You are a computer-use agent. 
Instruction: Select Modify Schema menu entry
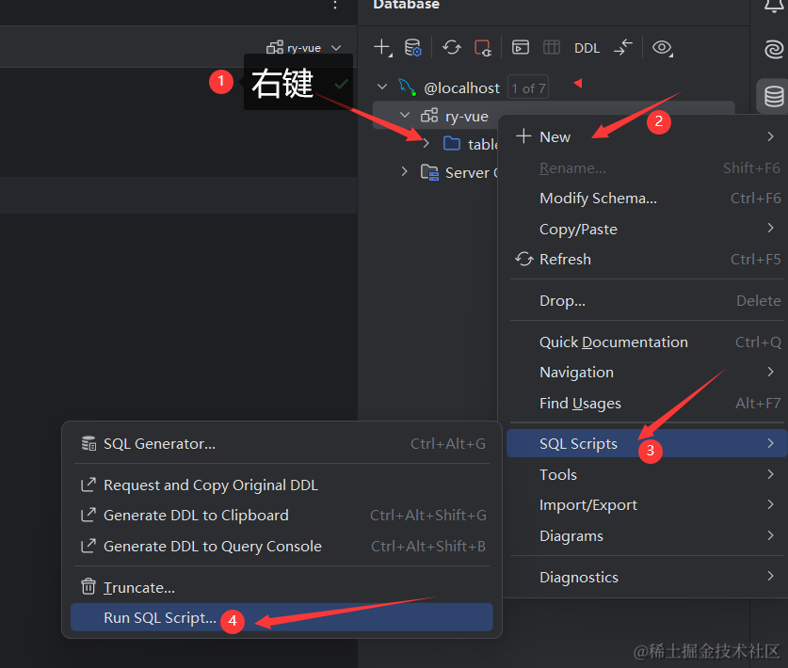point(598,199)
